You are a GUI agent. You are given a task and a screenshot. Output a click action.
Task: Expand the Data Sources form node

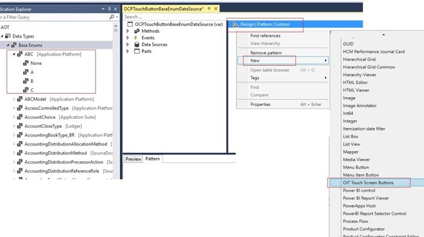[x=128, y=44]
